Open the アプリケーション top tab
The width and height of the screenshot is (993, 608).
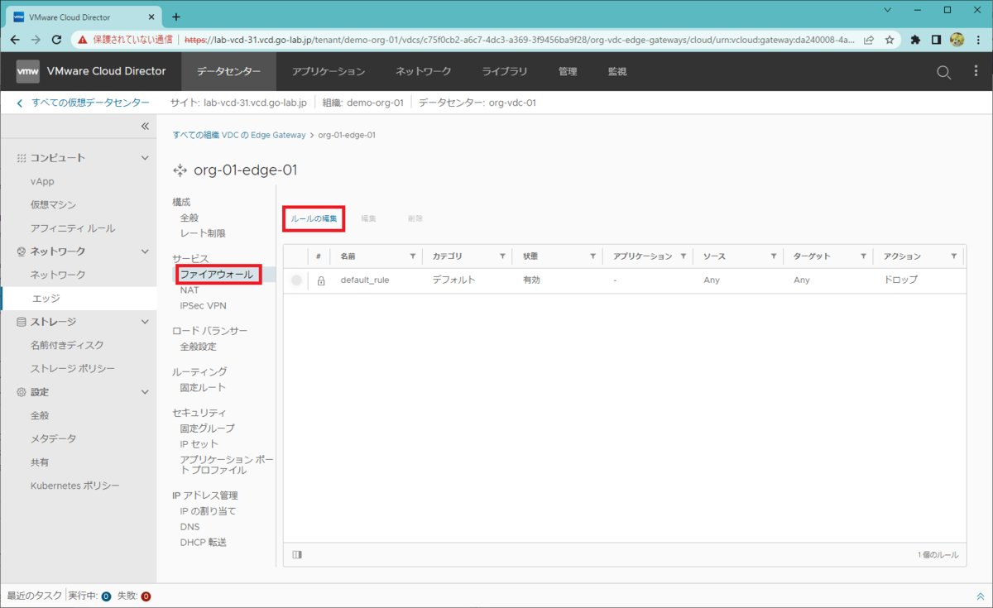click(328, 72)
